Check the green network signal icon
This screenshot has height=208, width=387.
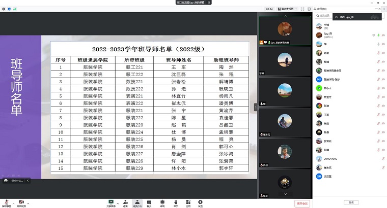click(15, 9)
